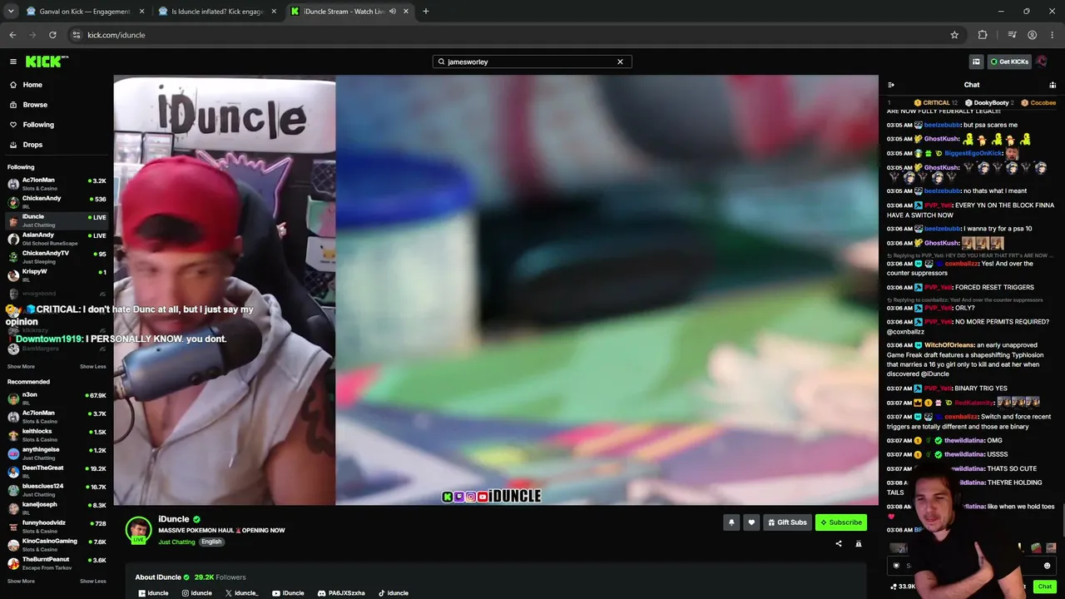Image resolution: width=1065 pixels, height=599 pixels.
Task: Mute the iDuncle Stream tab audio
Action: [393, 12]
